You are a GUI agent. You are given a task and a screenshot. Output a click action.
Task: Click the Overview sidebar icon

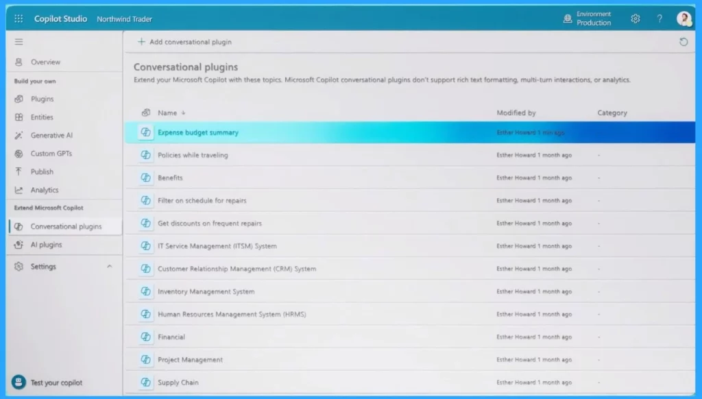point(19,62)
